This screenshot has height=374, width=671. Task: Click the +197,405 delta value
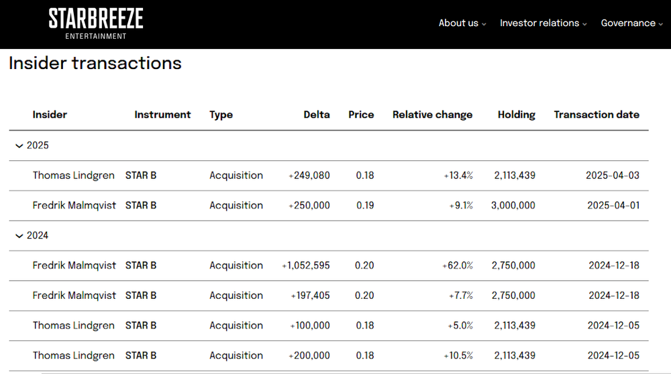(310, 296)
